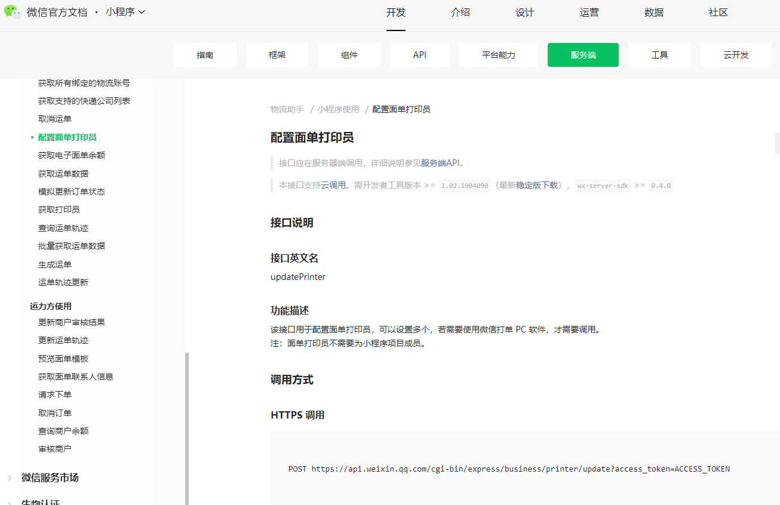Select the 框架 sub-navigation button
The height and width of the screenshot is (505, 780).
(x=277, y=55)
